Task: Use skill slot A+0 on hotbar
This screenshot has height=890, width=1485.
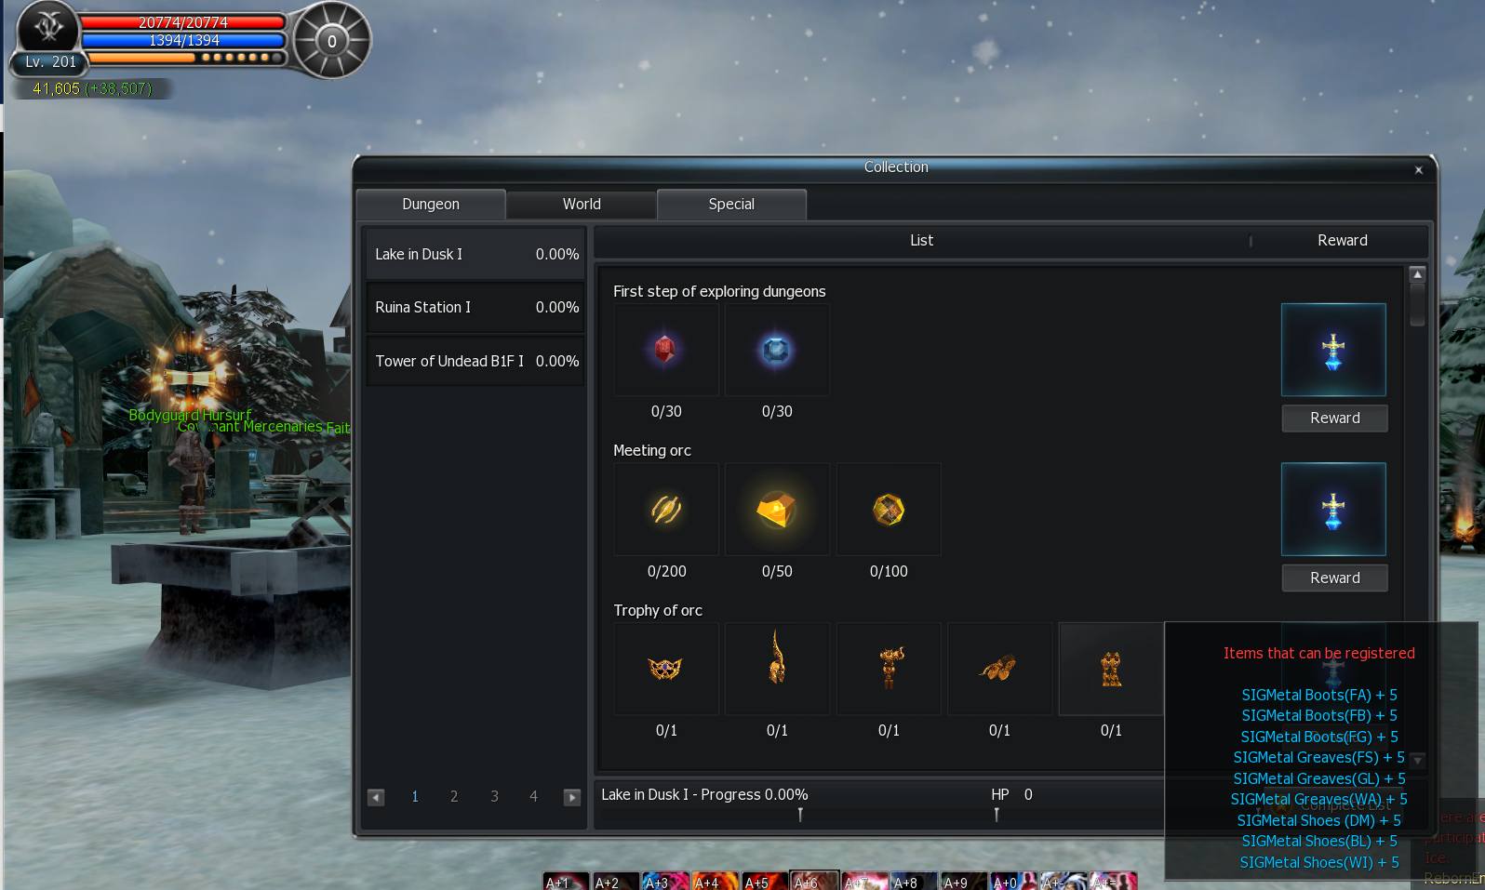Action: pyautogui.click(x=1014, y=881)
